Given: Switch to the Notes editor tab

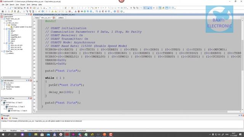Looking at the screenshot, I should coord(37,18).
